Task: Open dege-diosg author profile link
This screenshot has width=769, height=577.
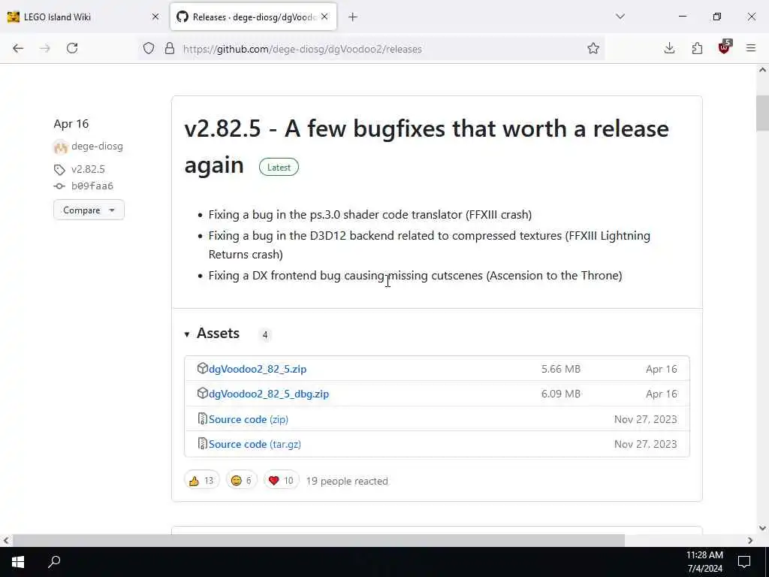Action: pos(97,147)
